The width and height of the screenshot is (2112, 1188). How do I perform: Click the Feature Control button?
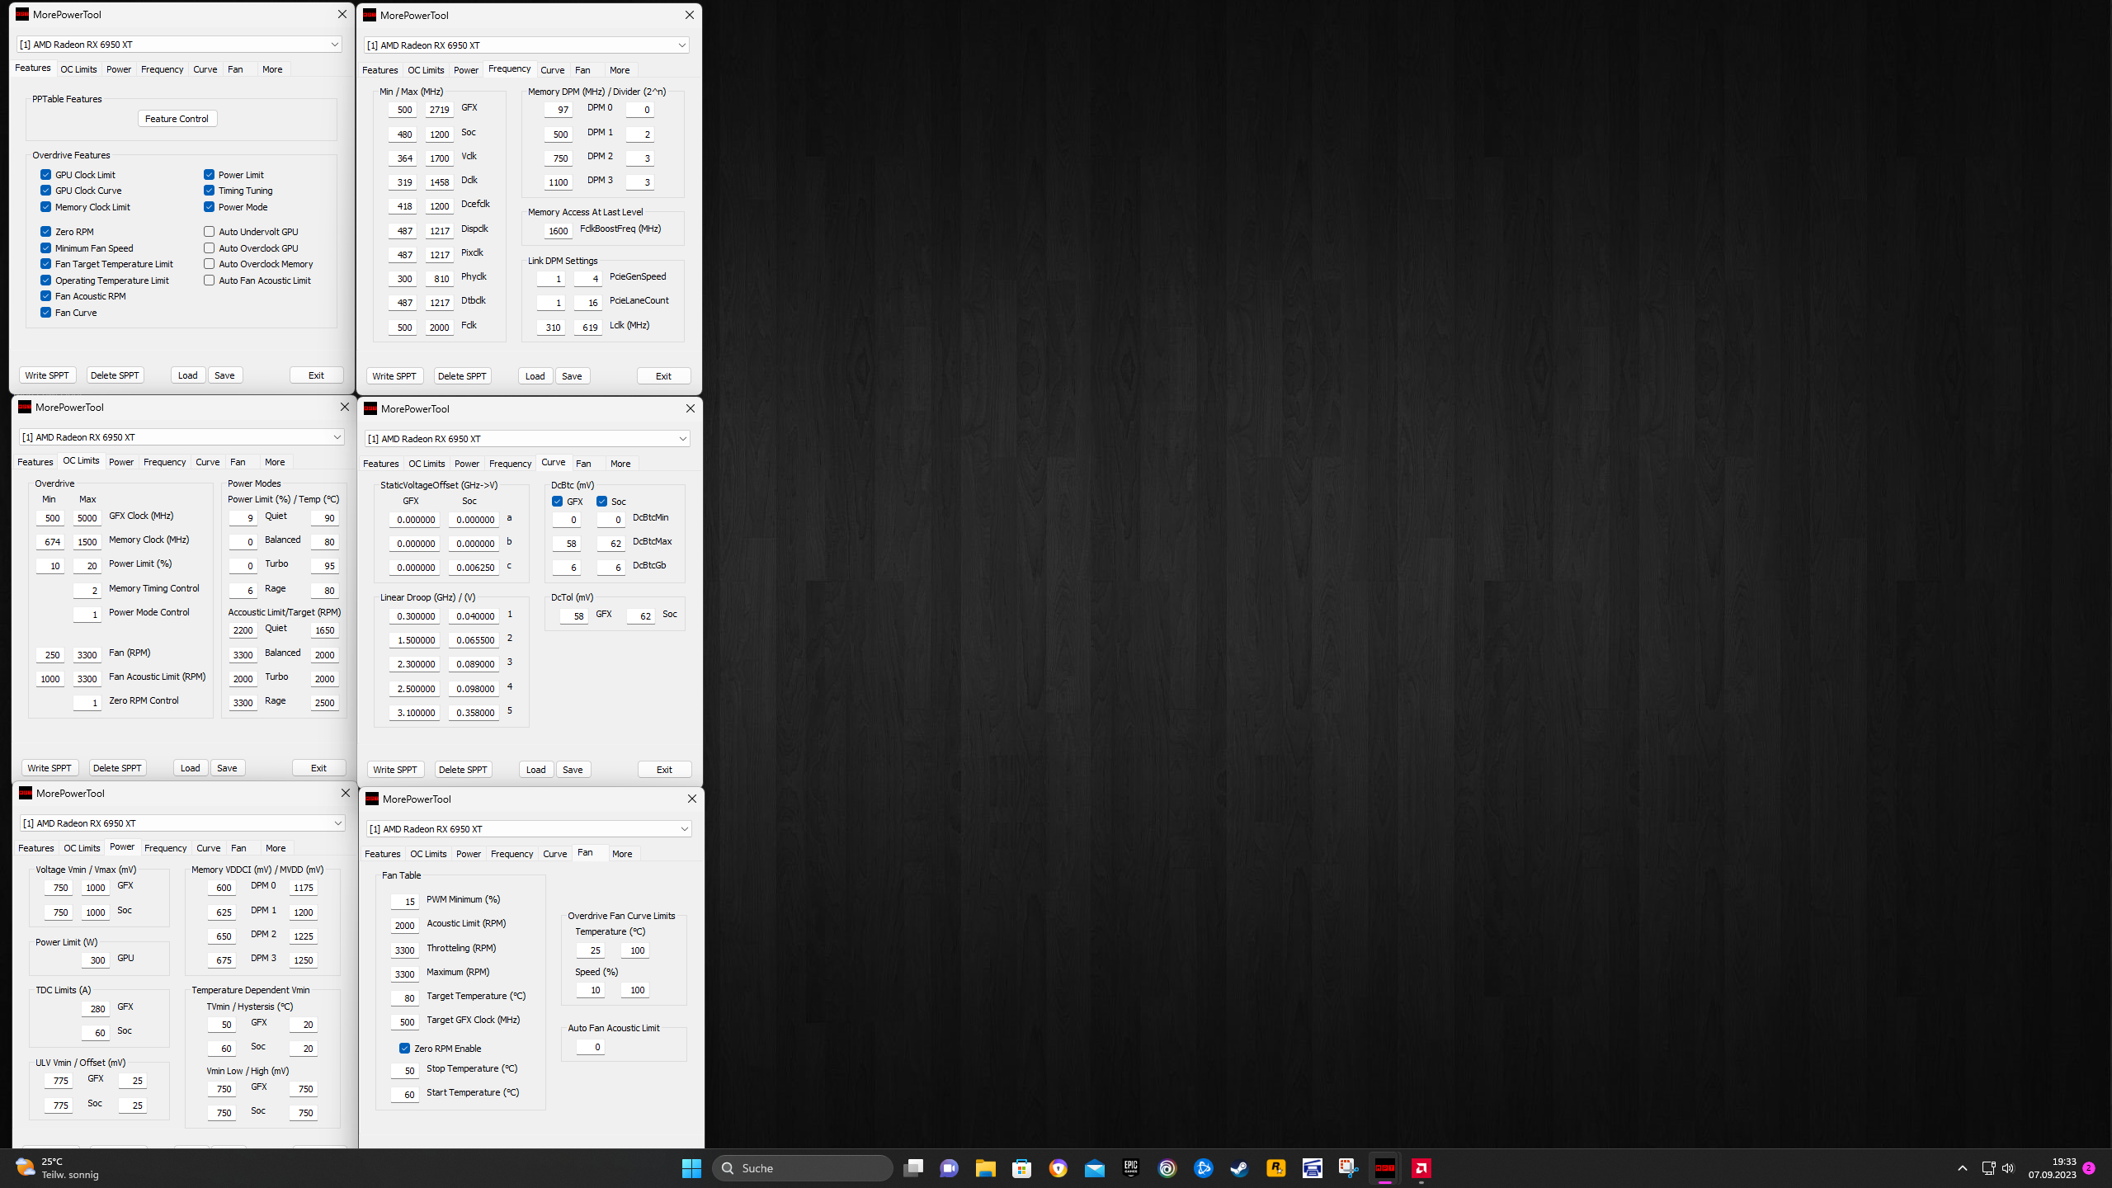coord(177,119)
